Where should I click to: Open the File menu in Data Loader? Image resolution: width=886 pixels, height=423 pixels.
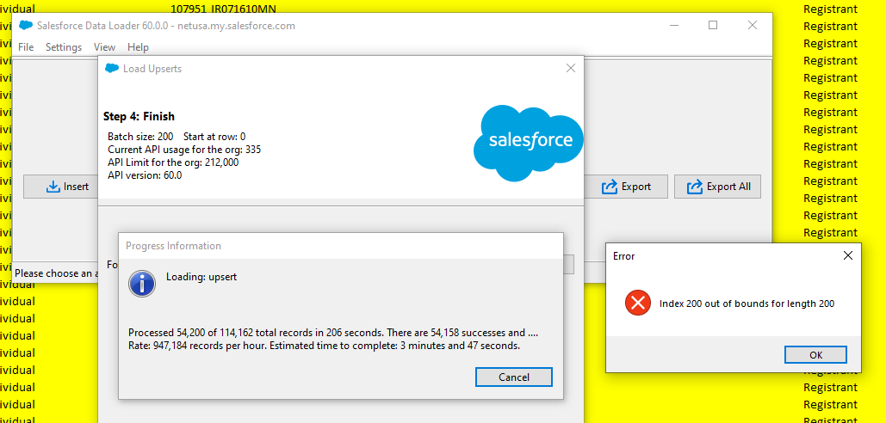tap(26, 46)
